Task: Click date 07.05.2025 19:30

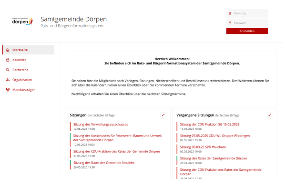Action: [x=191, y=140]
